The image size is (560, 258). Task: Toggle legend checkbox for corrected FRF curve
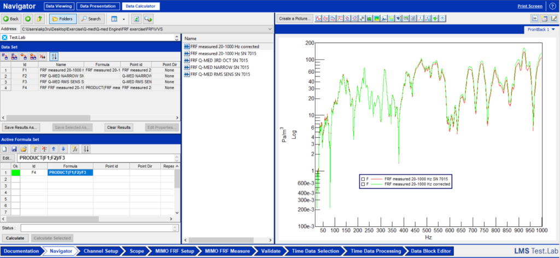[363, 185]
